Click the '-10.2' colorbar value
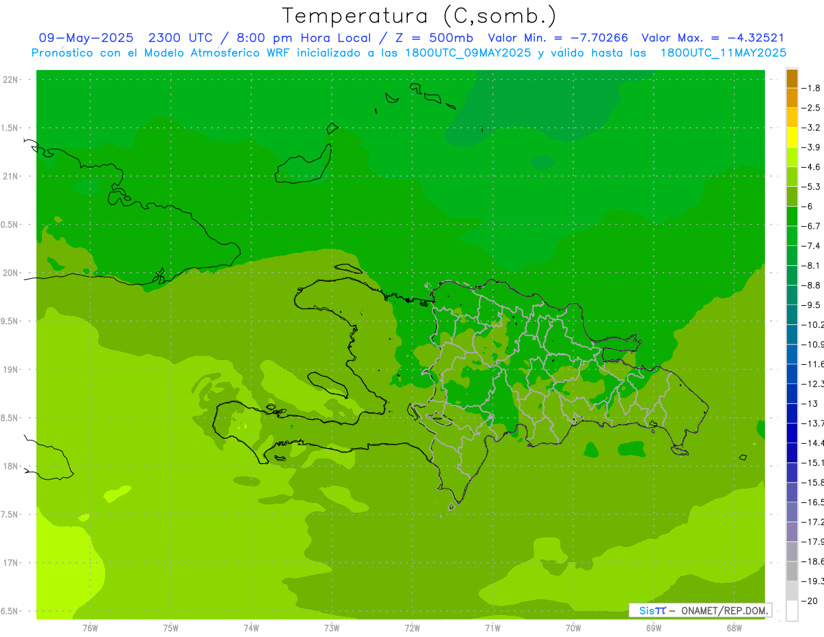Image resolution: width=824 pixels, height=637 pixels. (812, 324)
